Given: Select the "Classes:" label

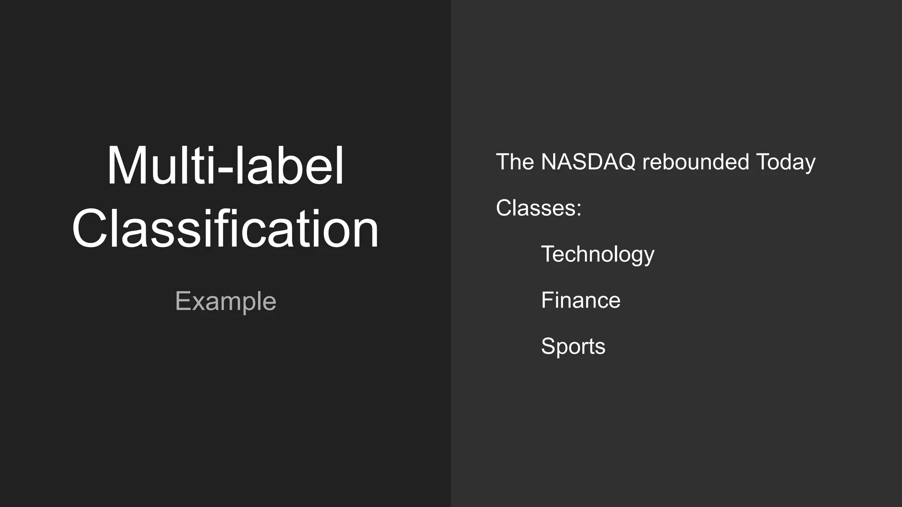Looking at the screenshot, I should click(x=539, y=208).
